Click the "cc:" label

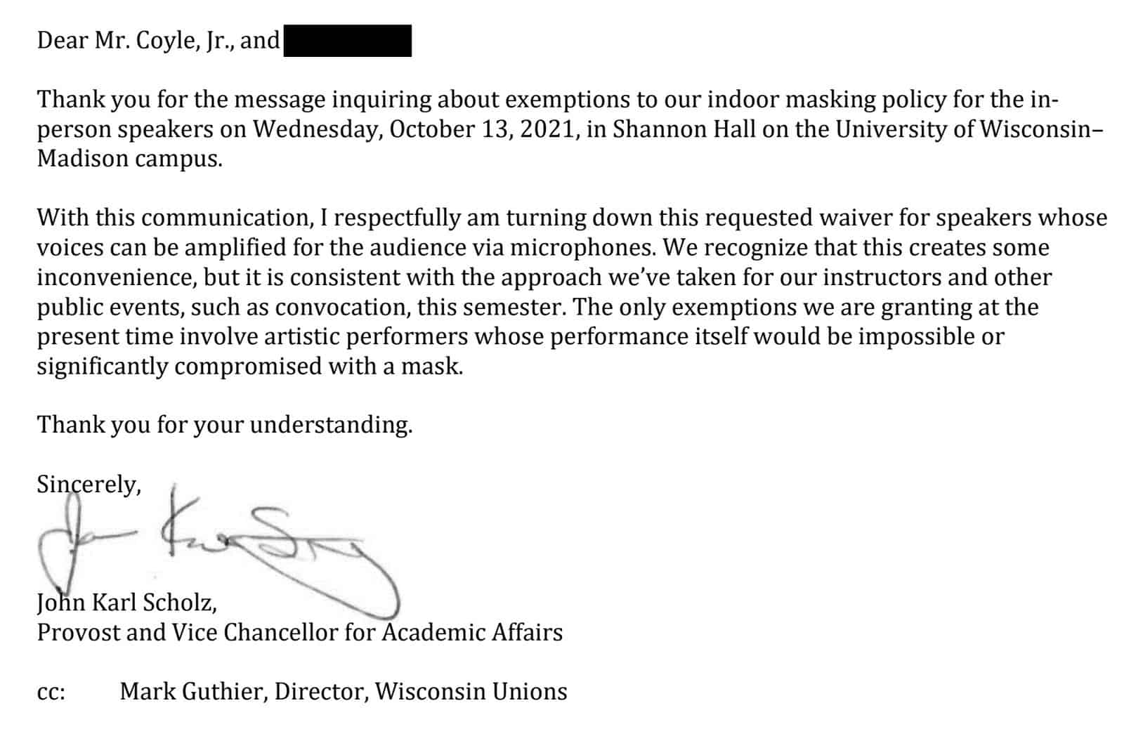pyautogui.click(x=51, y=692)
